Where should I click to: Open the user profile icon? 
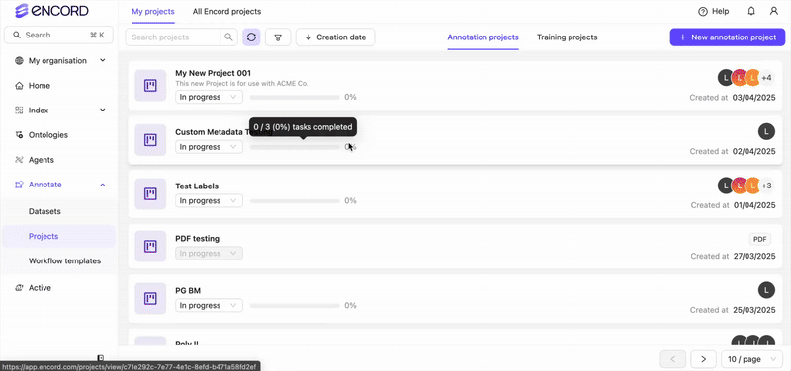coord(774,11)
